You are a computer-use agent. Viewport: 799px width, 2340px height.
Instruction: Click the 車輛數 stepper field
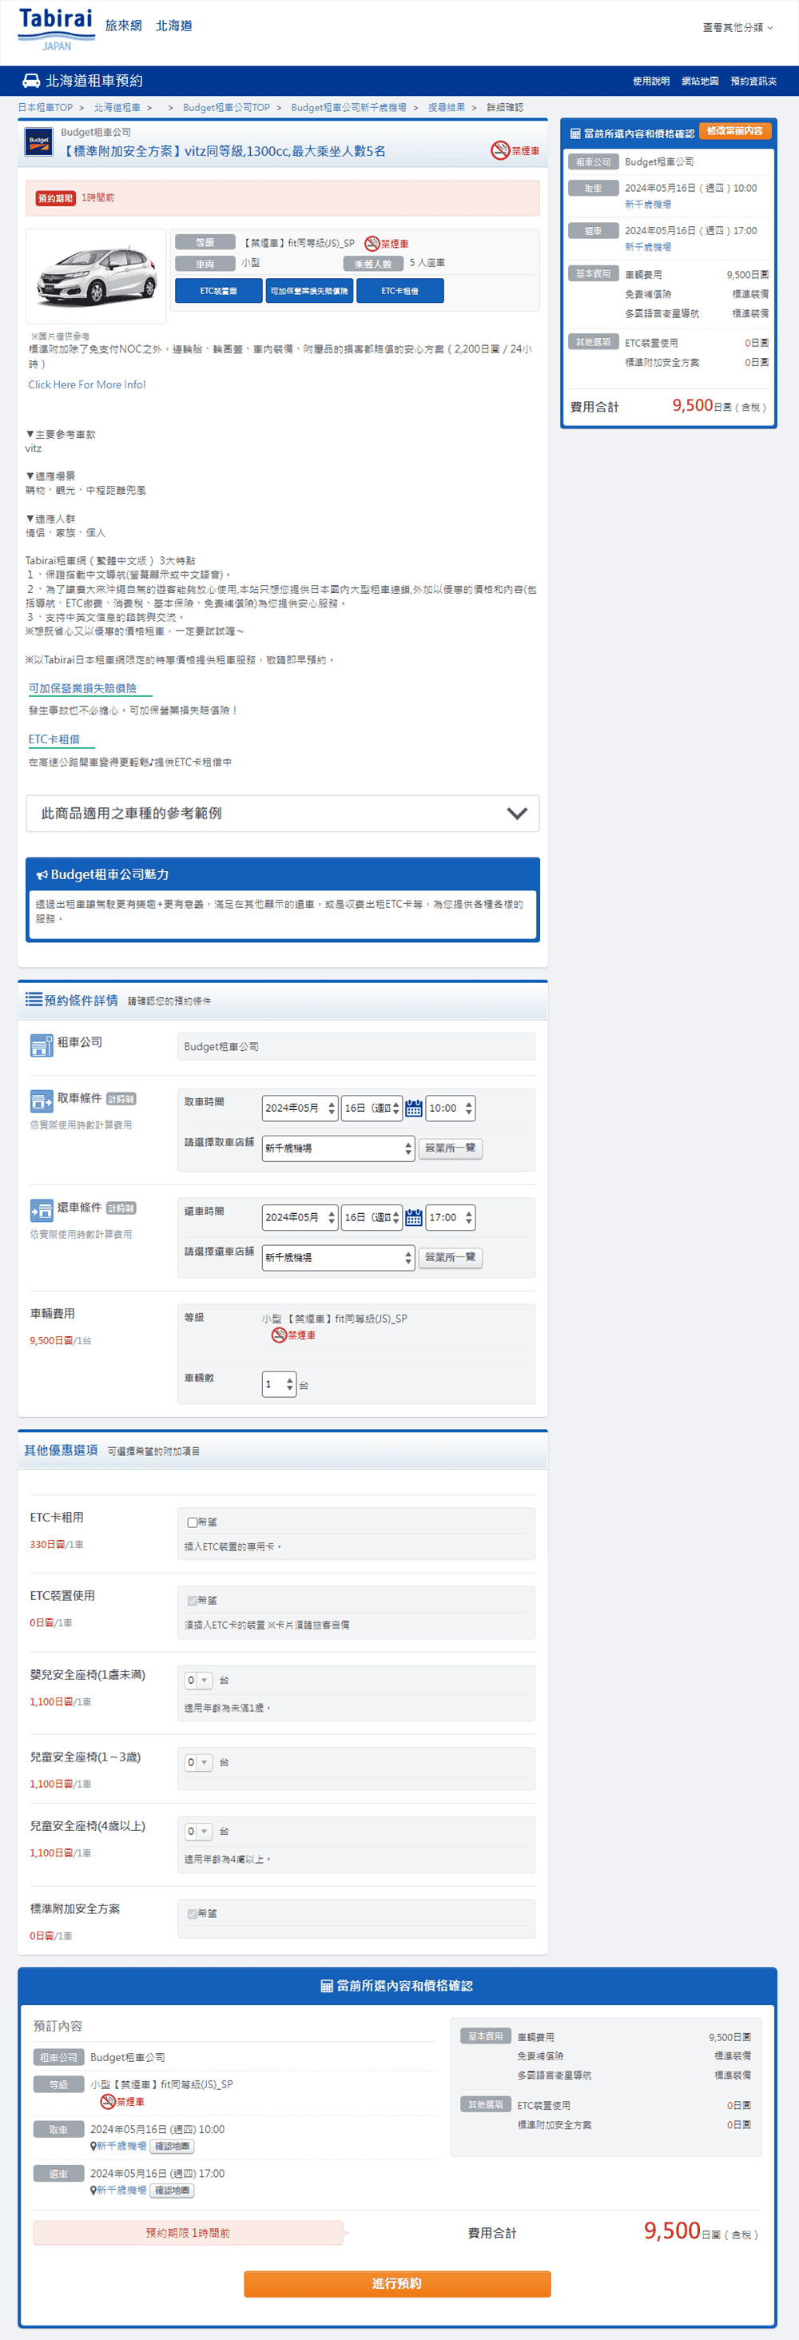click(x=279, y=1384)
